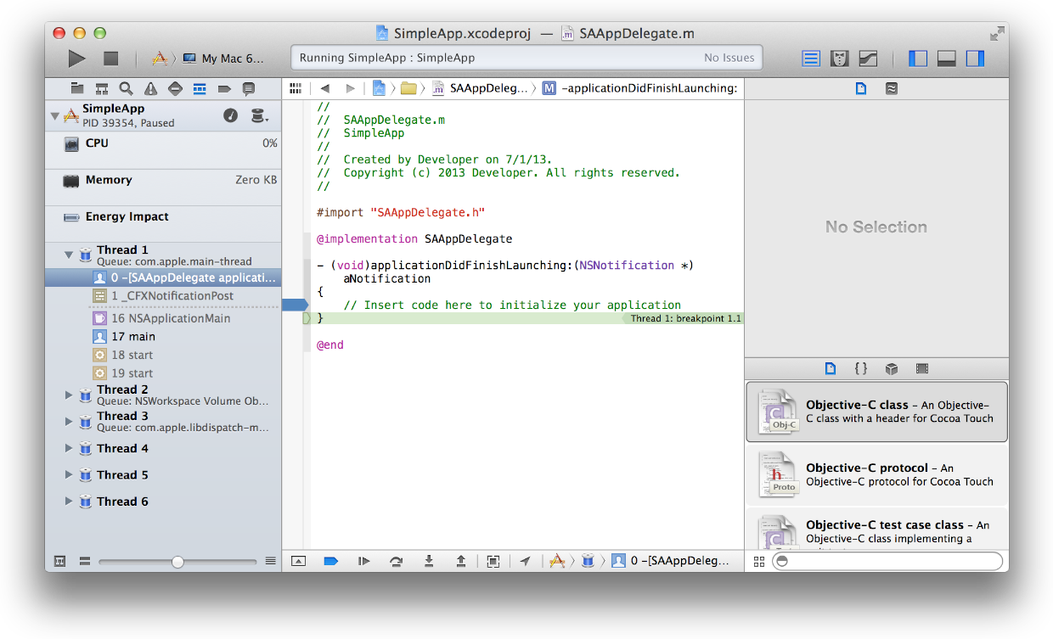Show the File inspector
Screen dimensions: 1053x639
click(861, 88)
